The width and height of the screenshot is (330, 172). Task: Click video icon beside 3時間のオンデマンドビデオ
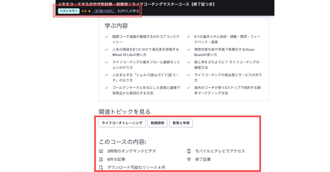[101, 151]
